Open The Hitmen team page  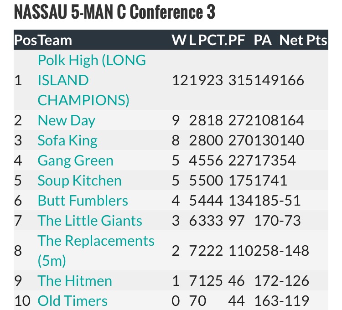(x=75, y=281)
